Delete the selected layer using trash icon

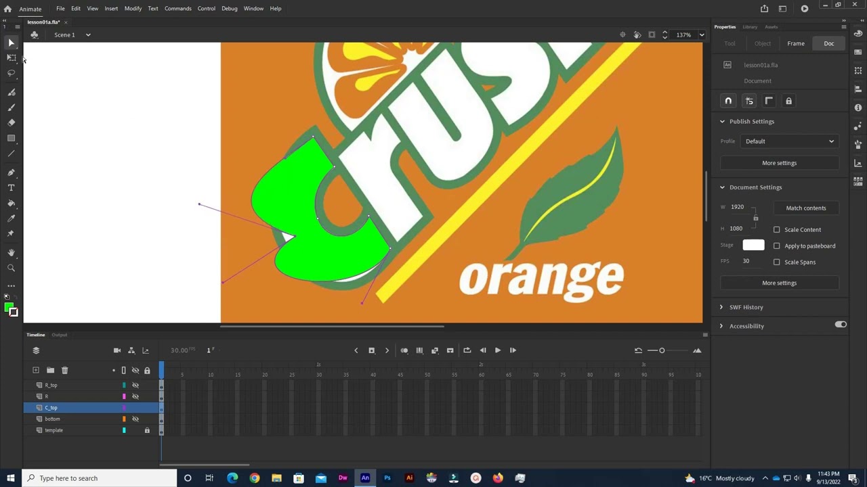click(x=64, y=370)
